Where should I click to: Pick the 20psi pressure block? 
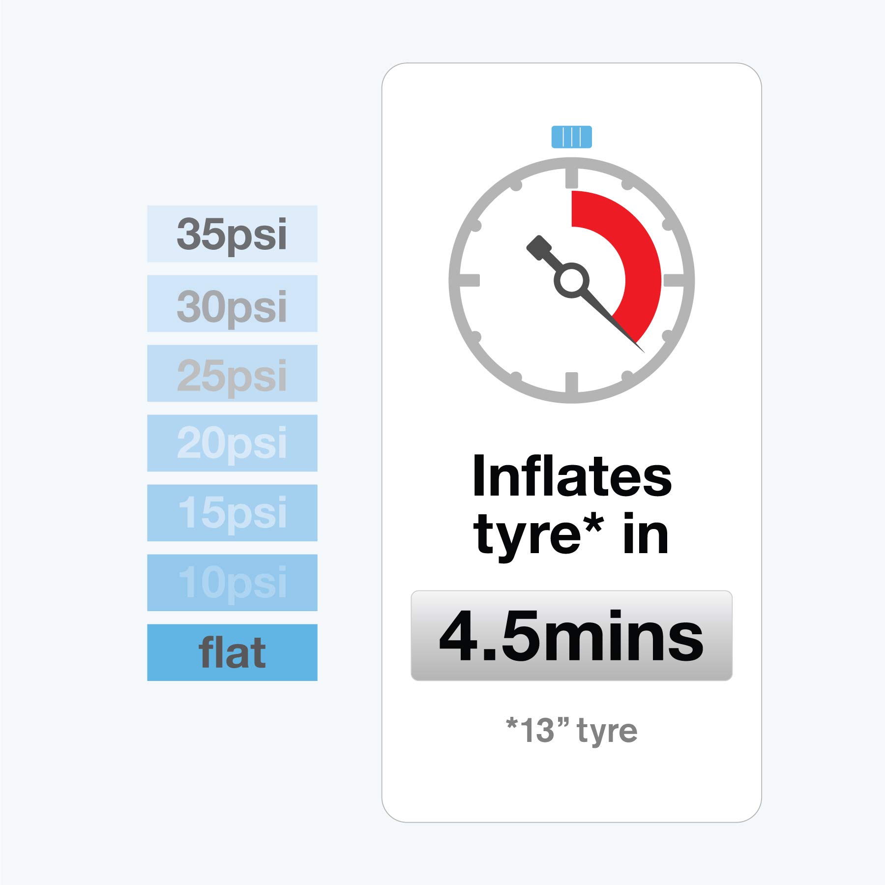pos(232,443)
